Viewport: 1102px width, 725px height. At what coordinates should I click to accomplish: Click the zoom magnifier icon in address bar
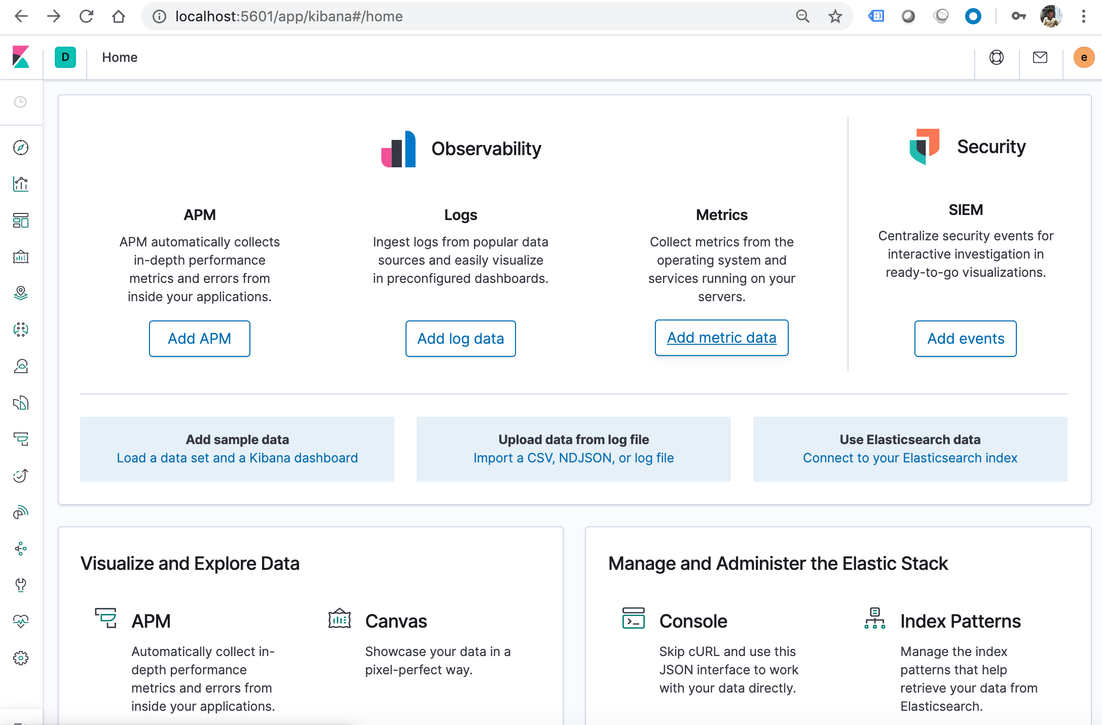802,16
